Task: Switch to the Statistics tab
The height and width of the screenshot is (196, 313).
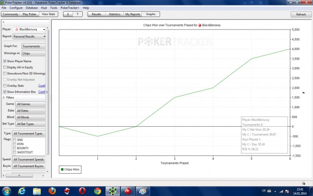Action: 114,14
